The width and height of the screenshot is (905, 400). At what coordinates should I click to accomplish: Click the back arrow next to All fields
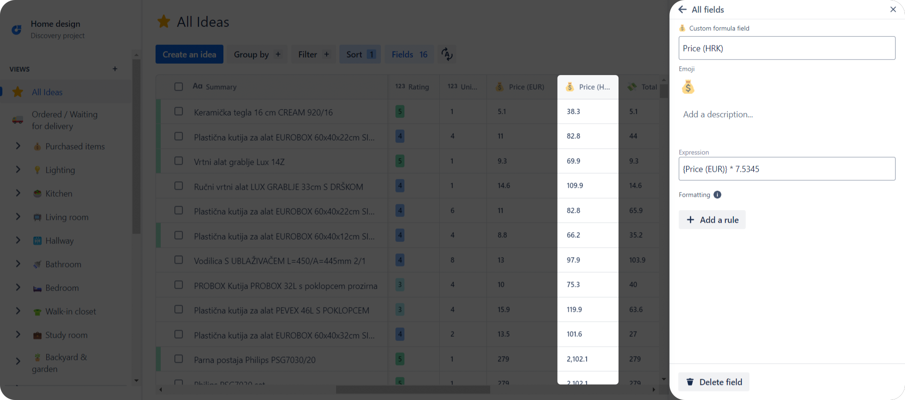tap(682, 9)
